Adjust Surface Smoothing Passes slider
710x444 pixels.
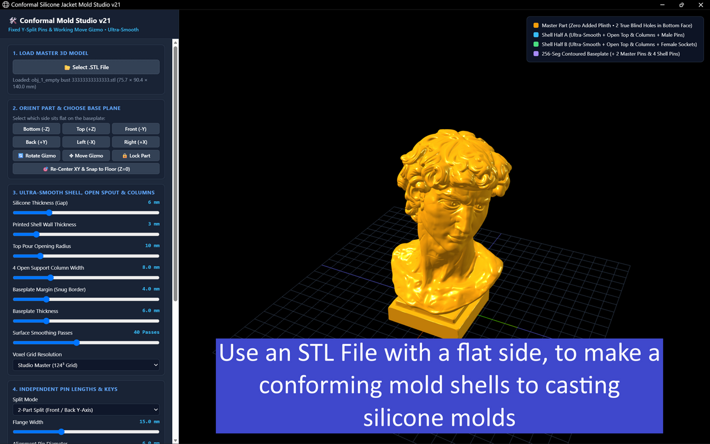pos(86,342)
